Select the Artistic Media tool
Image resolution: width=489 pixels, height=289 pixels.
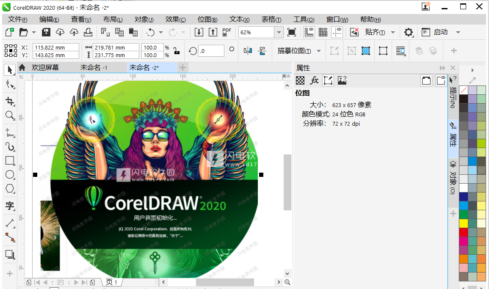(x=10, y=146)
